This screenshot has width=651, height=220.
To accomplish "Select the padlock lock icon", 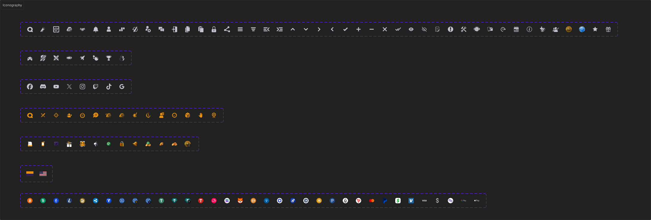I will coord(214,29).
